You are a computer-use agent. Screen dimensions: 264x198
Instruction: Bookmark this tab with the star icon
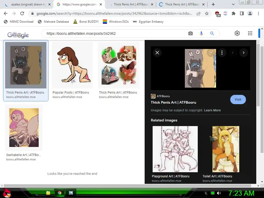pos(207,13)
